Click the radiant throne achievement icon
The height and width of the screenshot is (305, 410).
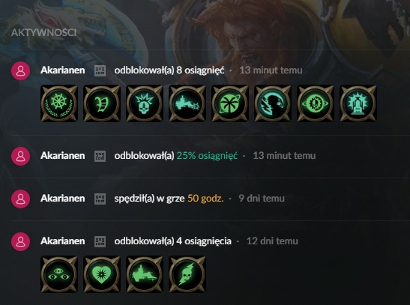[358, 103]
